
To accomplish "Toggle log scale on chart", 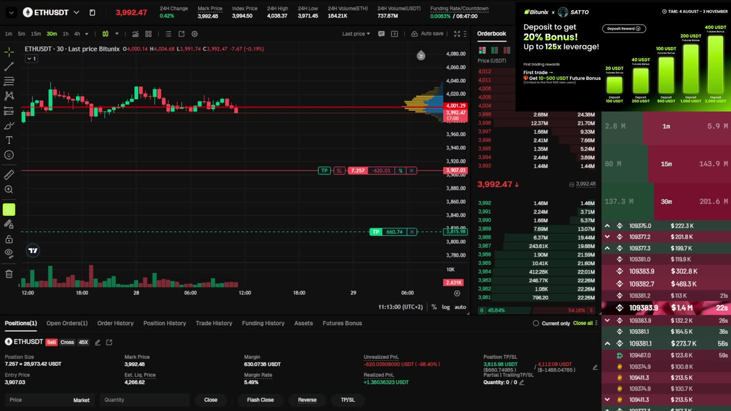I will 445,307.
